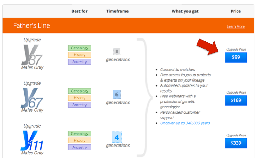
Task: Click the Best for column header
Action: click(x=79, y=11)
